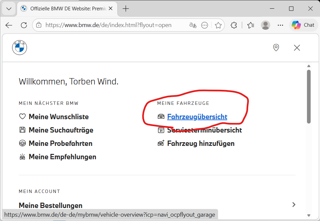Image resolution: width=320 pixels, height=221 pixels.
Task: Click the car-plus icon for Fahrzeug hinzufügen
Action: (161, 143)
